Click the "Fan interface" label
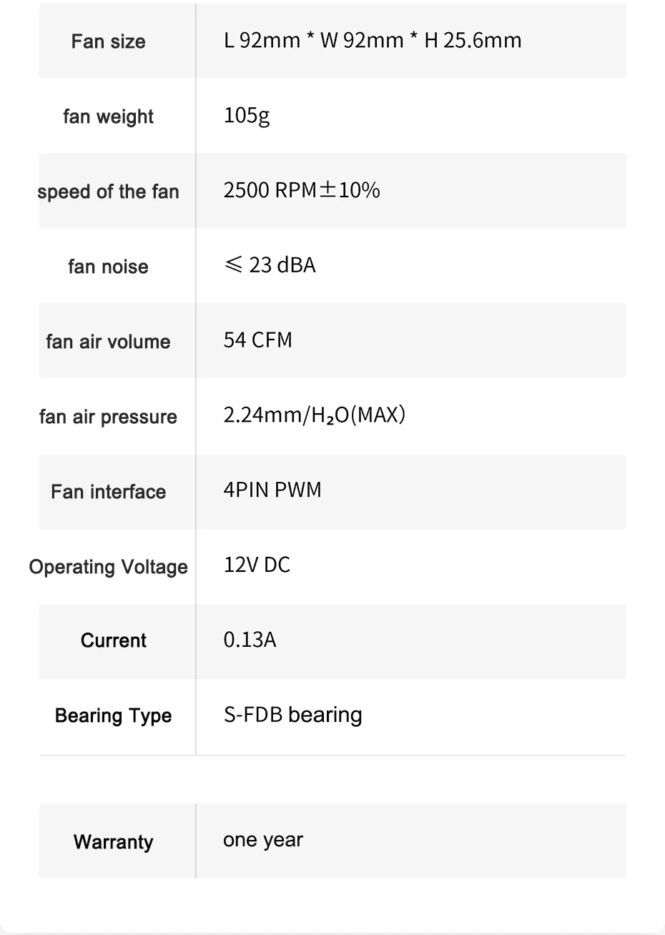 108,492
